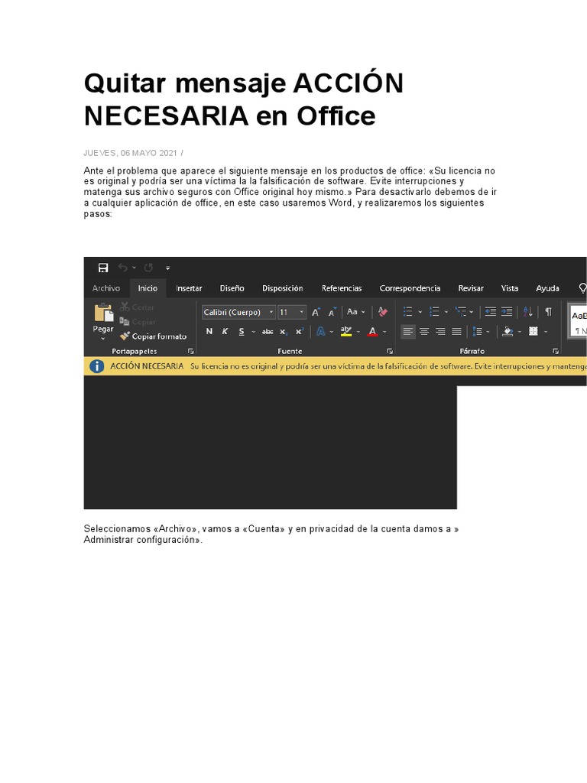Image resolution: width=587 pixels, height=783 pixels.
Task: Click the ACCIÓN NECESARIA label
Action: tap(147, 366)
